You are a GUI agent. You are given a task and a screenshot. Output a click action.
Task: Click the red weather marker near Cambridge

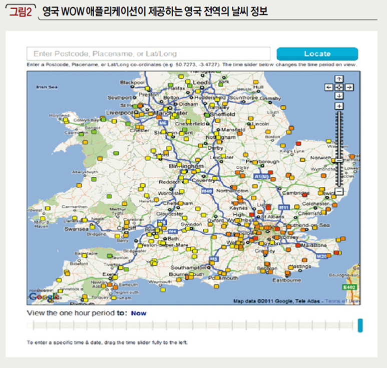tap(304, 195)
